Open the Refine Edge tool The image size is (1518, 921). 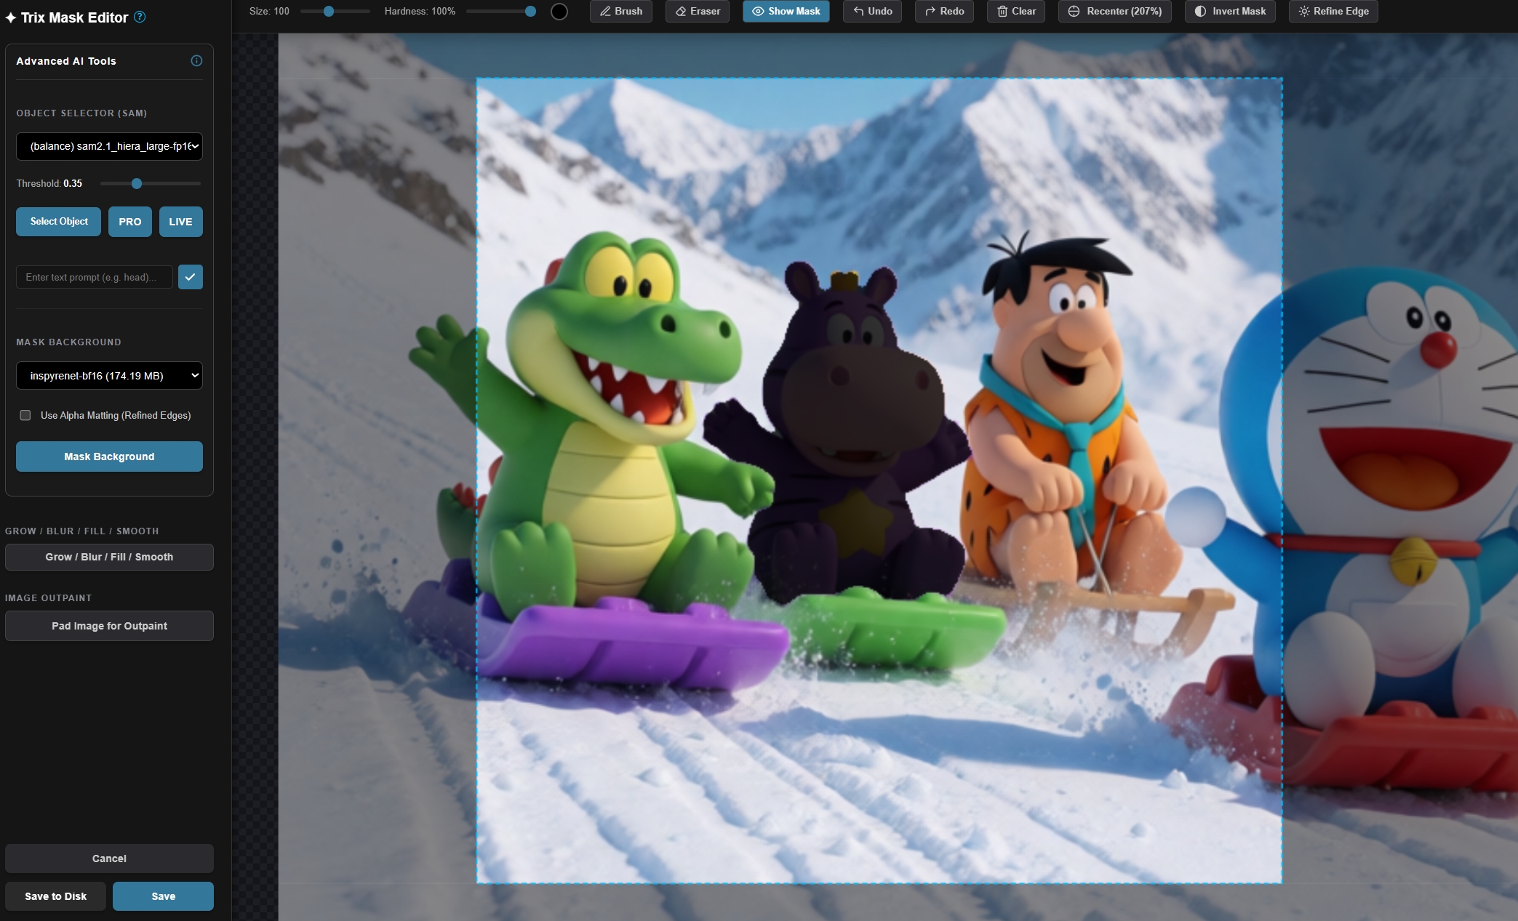tap(1333, 12)
